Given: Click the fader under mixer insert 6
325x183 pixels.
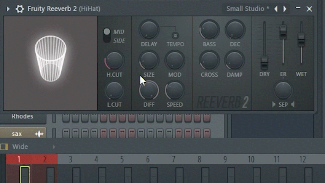Looking at the screenshot, I should (154, 175).
